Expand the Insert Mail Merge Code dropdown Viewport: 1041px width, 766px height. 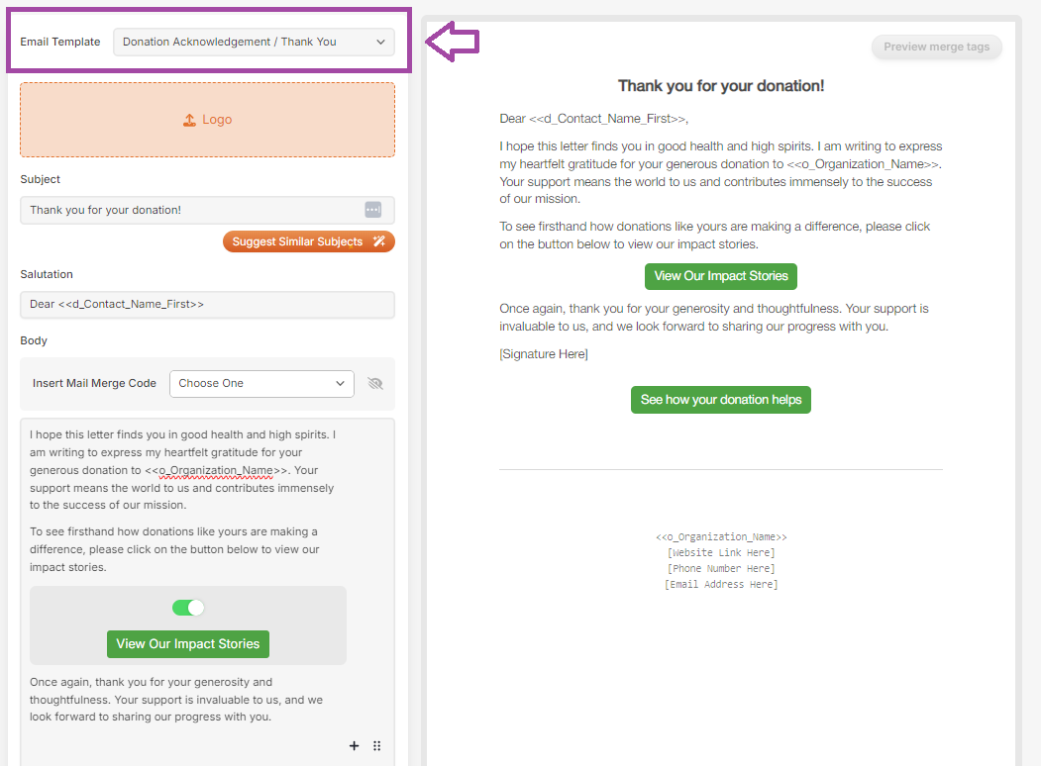click(x=261, y=383)
